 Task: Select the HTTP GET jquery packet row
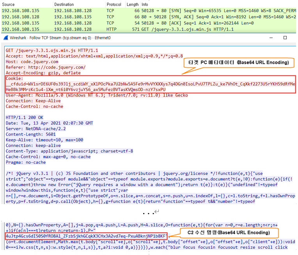[149, 30]
